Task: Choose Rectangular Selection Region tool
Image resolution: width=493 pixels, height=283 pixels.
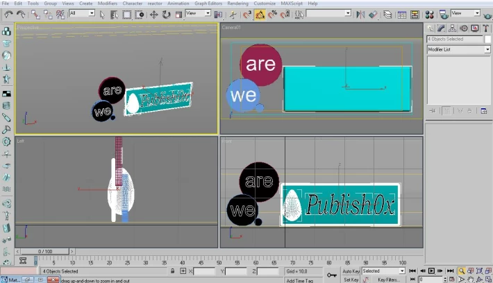Action: (x=126, y=15)
